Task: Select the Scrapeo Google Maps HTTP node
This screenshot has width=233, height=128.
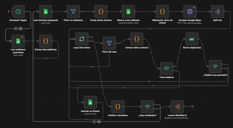Action: tap(190, 12)
